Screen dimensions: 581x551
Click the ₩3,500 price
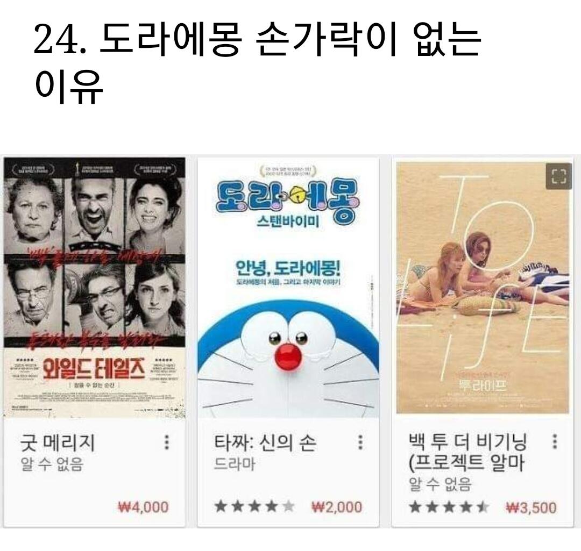click(x=531, y=507)
